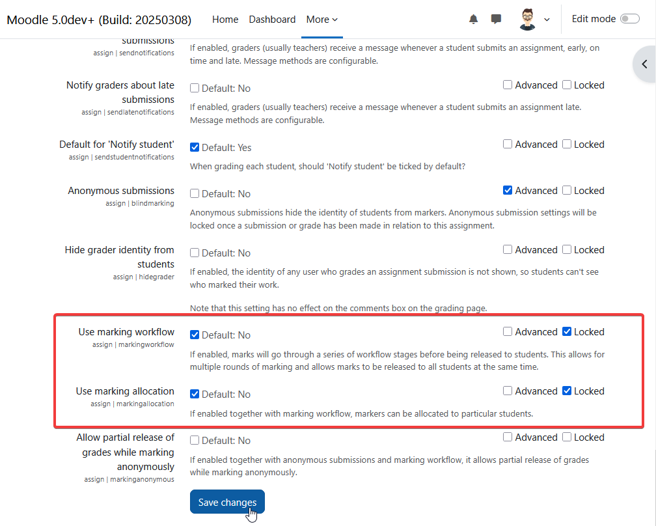Tick Locked for Notify graders late submissions

point(567,85)
